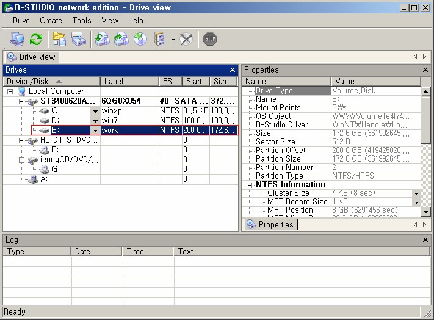Open the Create menu
The width and height of the screenshot is (434, 320).
coord(51,21)
